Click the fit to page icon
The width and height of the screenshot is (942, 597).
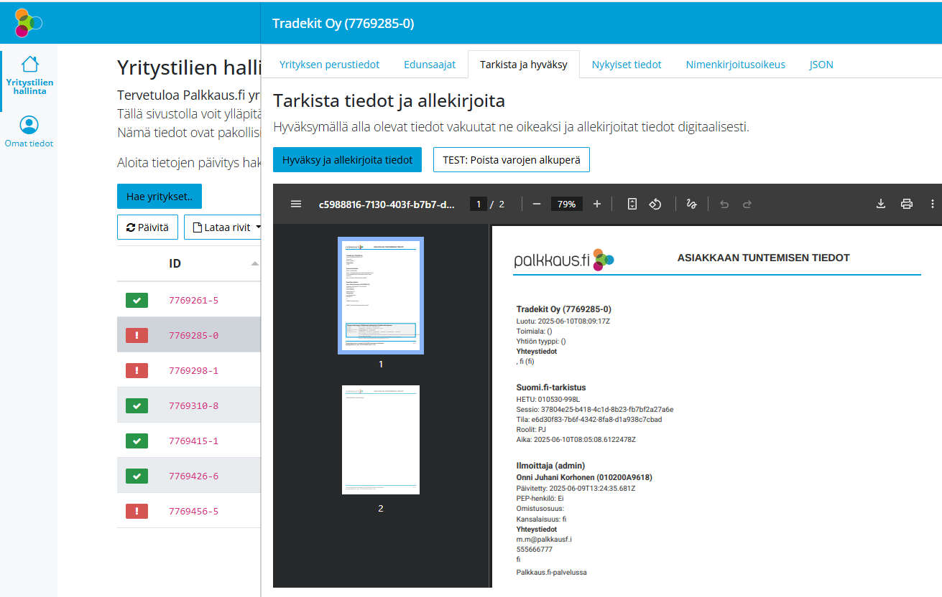pos(632,204)
